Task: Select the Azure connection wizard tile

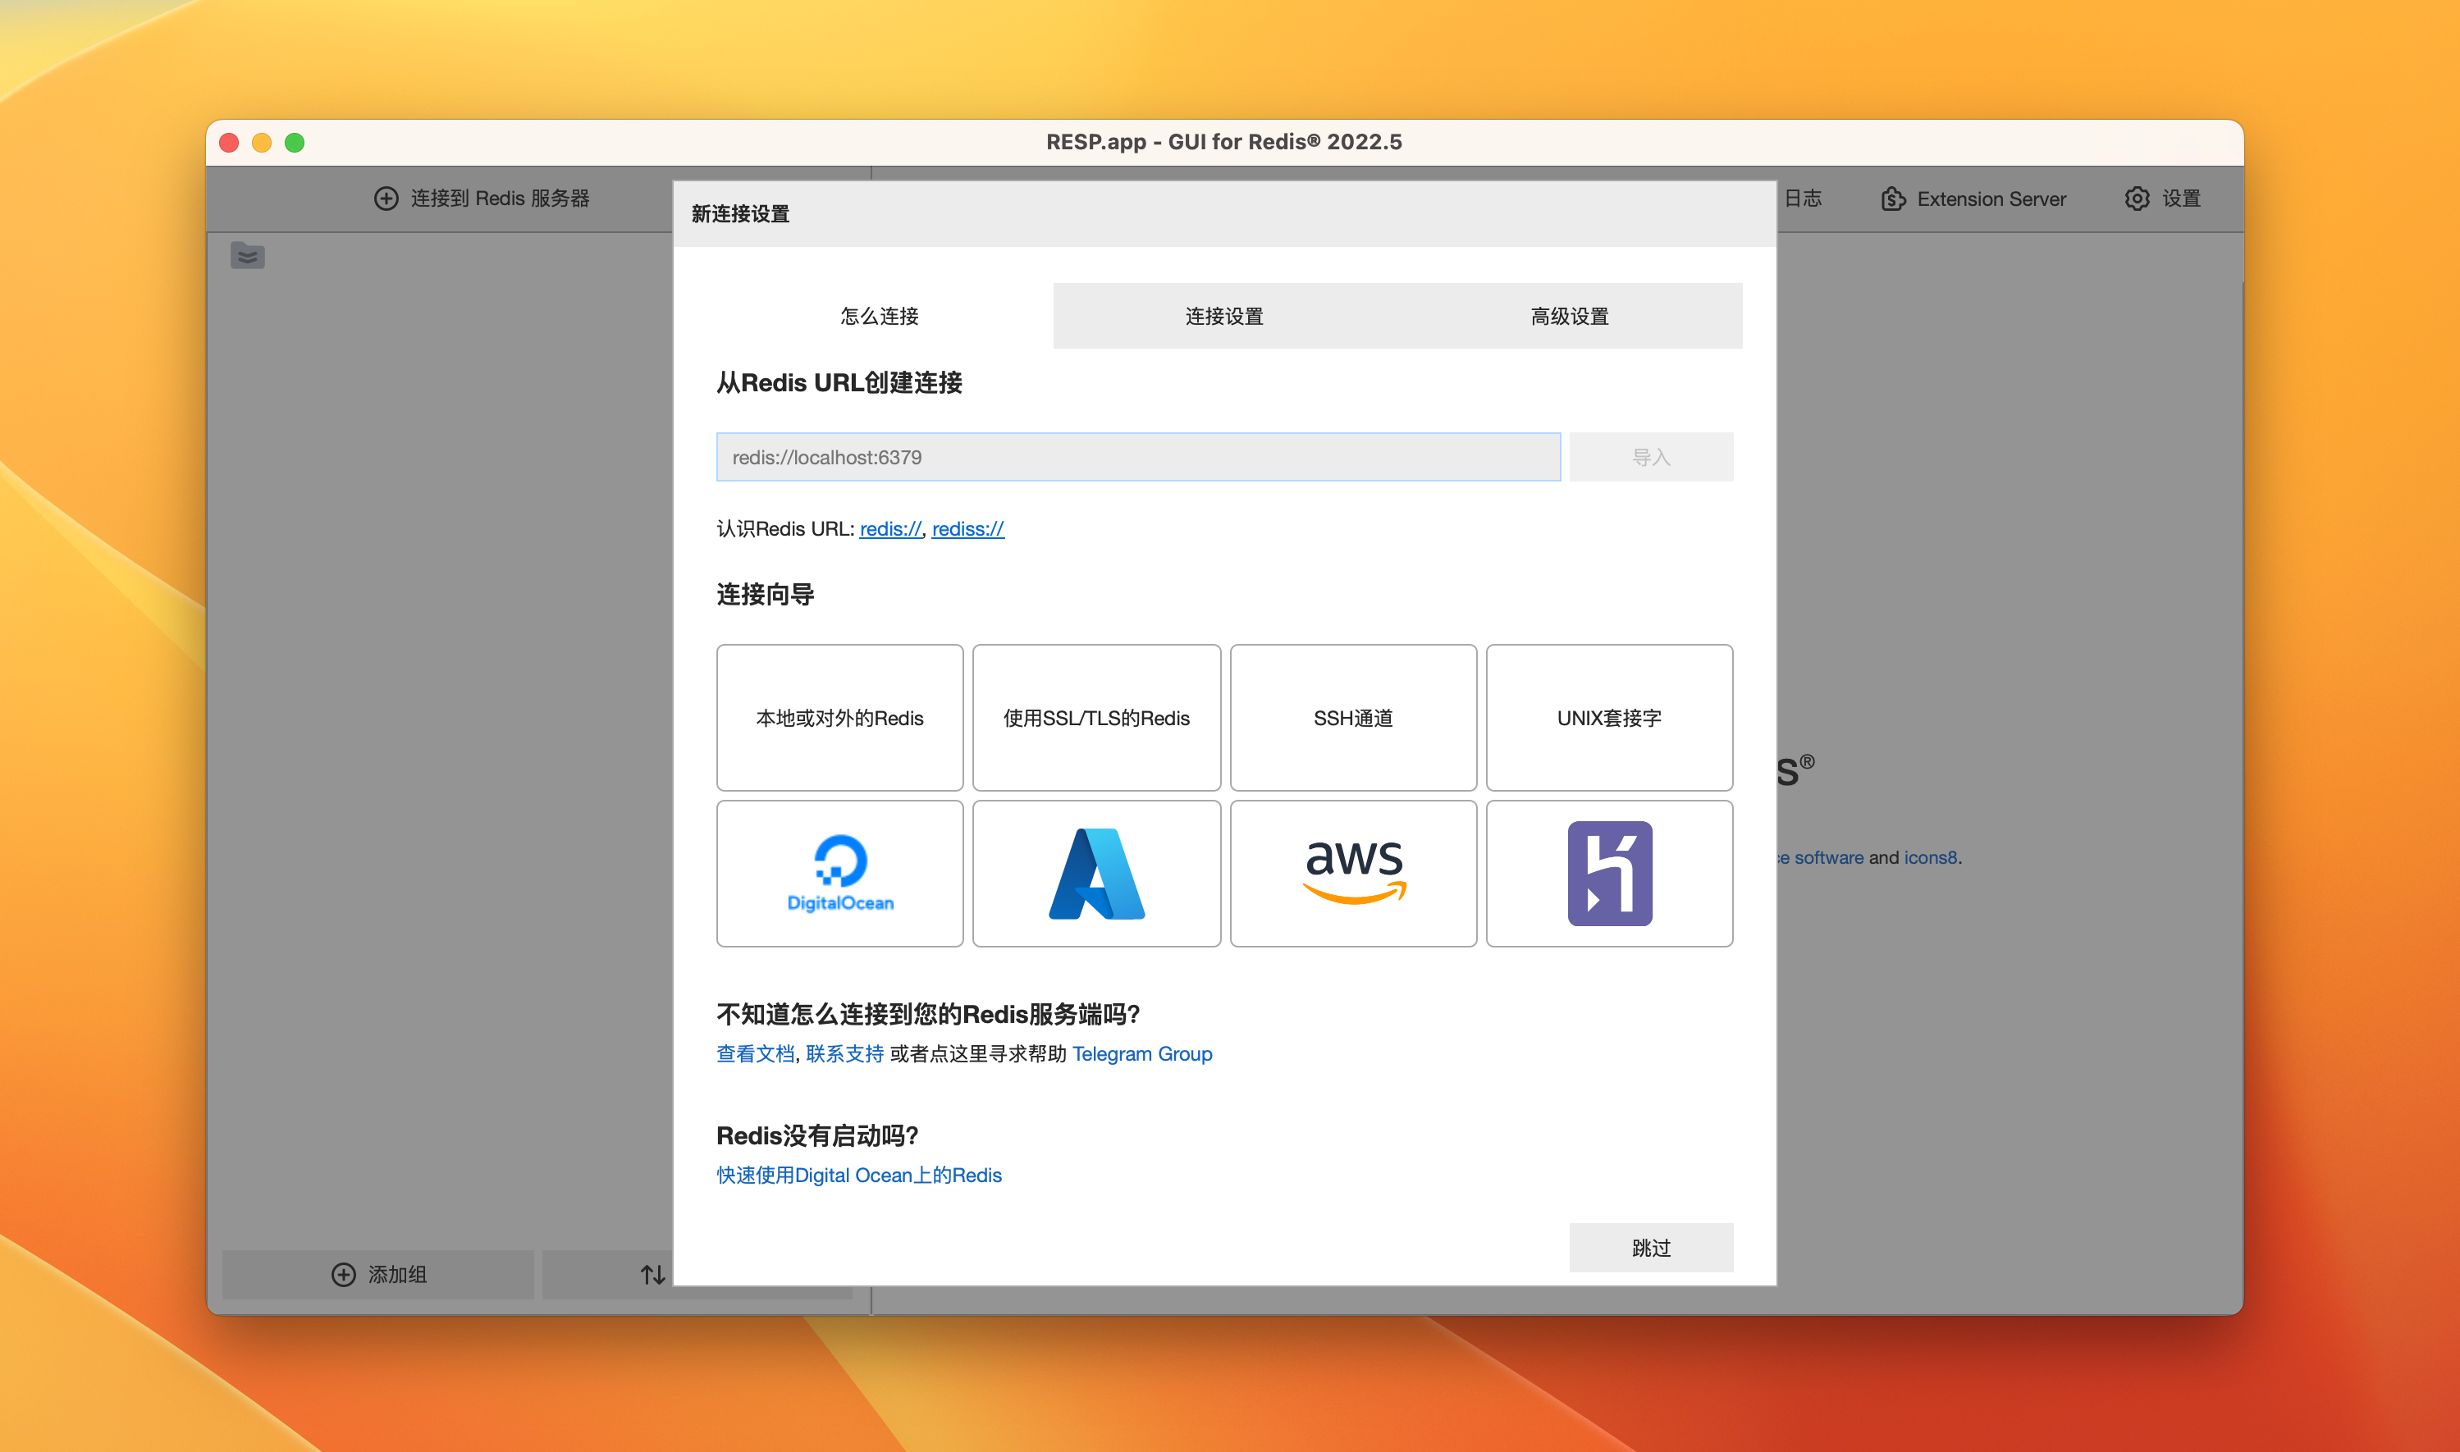Action: coord(1096,873)
